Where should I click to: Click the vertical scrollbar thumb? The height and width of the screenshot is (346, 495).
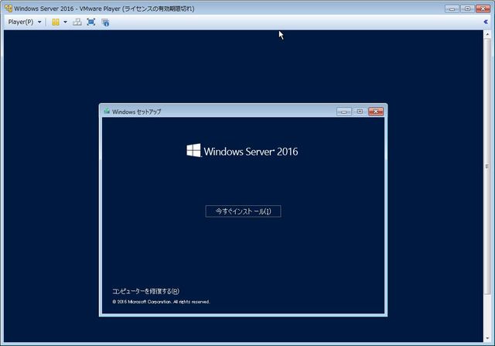pyautogui.click(x=487, y=166)
